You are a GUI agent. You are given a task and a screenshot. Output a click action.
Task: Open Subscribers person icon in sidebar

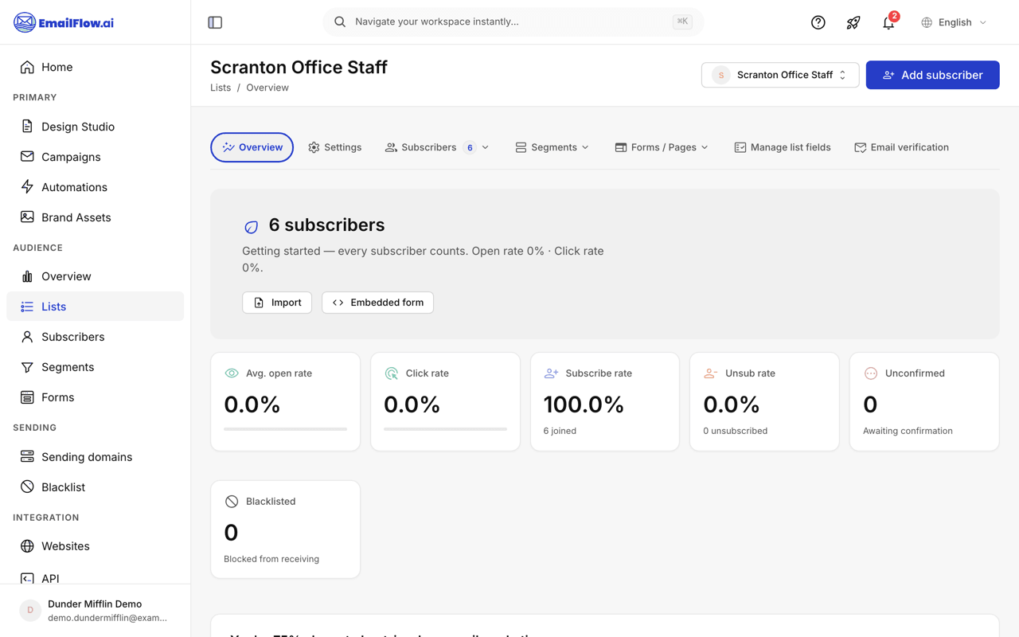pyautogui.click(x=27, y=337)
